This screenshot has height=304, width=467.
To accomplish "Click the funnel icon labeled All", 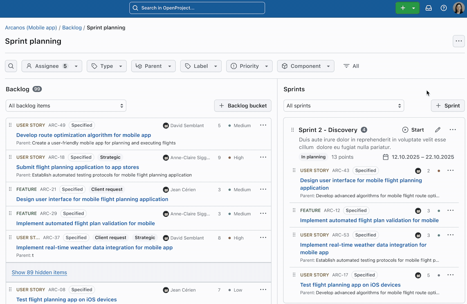I will coord(351,66).
